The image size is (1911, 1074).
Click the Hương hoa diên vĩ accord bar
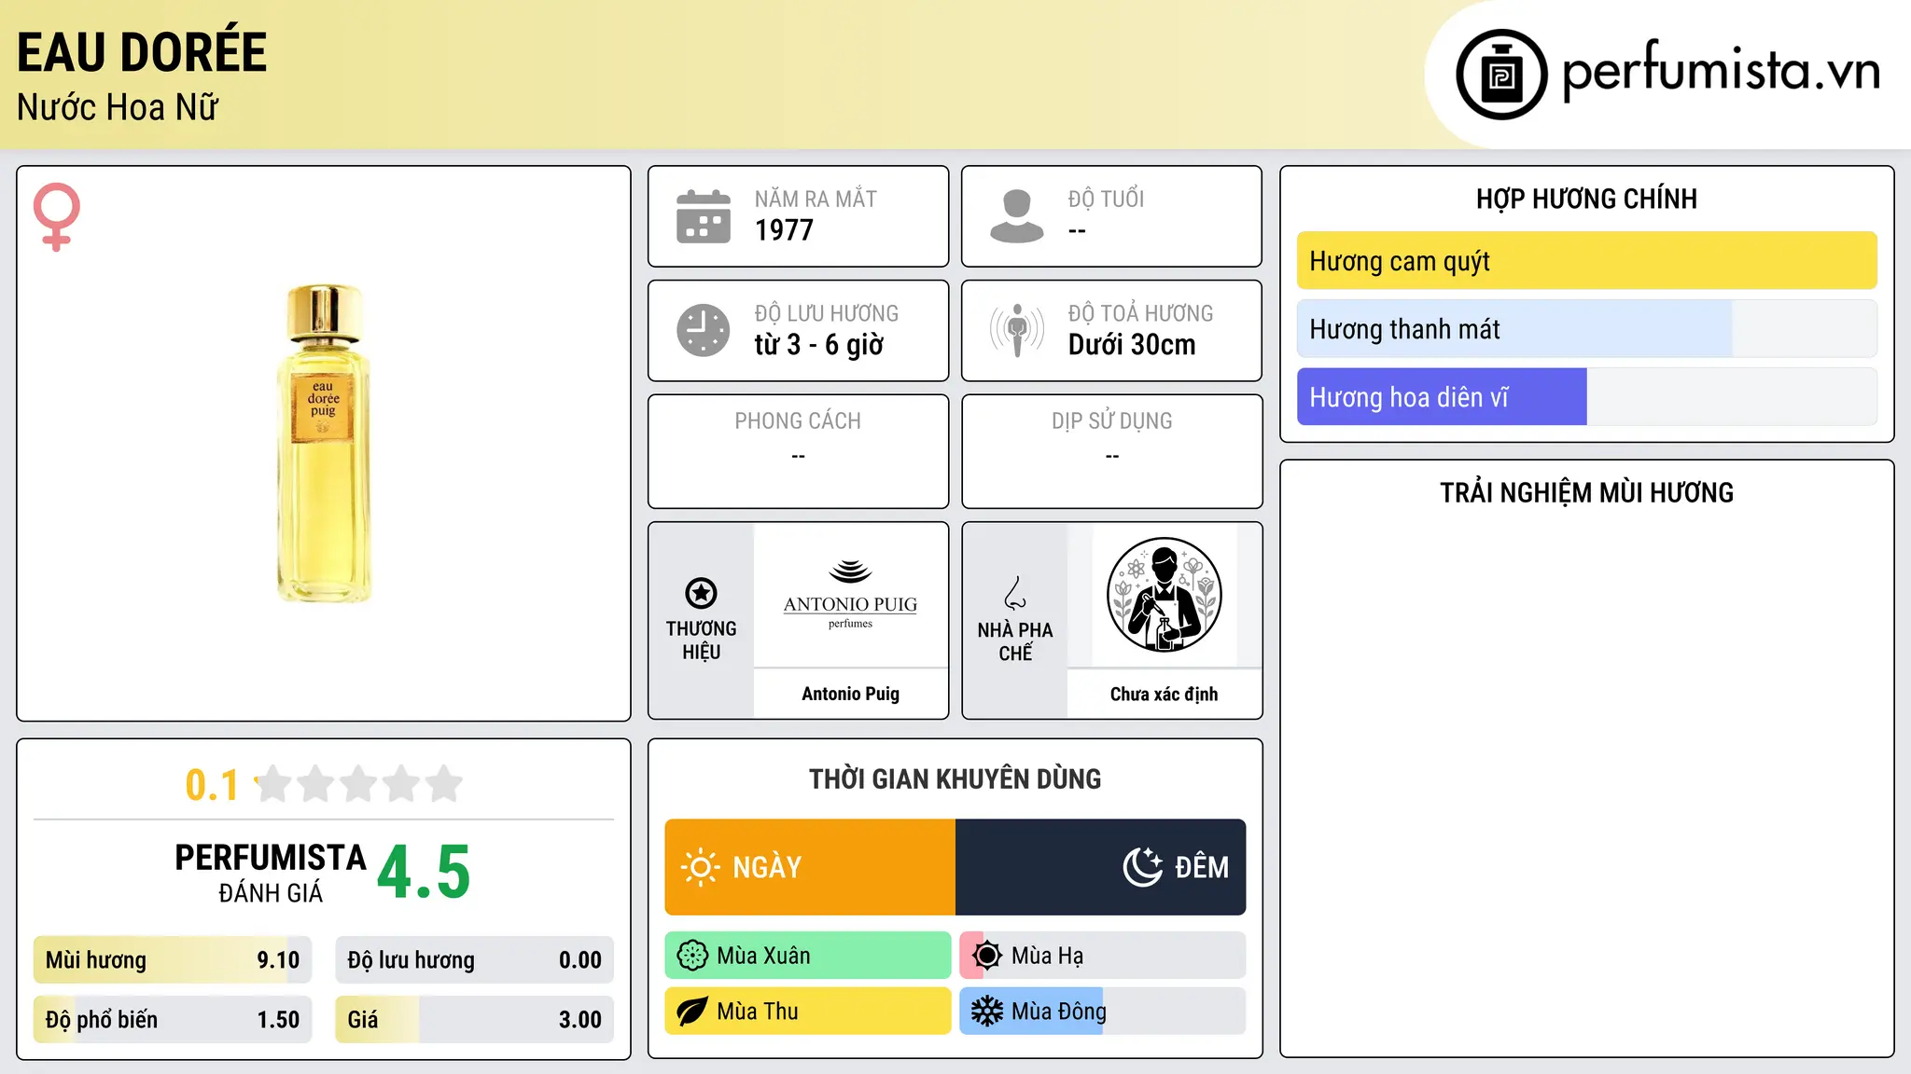1587,397
